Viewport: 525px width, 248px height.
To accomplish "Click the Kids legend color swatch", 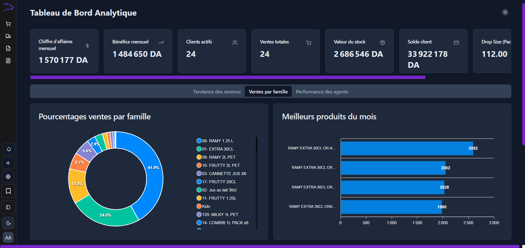I will pyautogui.click(x=199, y=206).
